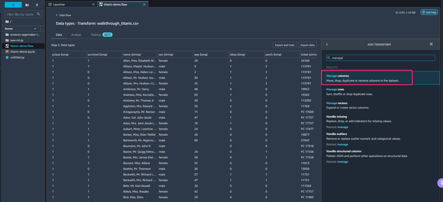Click the parch (long) column header
This screenshot has height=202, width=443.
pyautogui.click(x=282, y=55)
